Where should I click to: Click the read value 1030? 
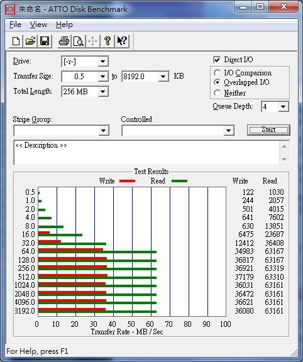[276, 192]
